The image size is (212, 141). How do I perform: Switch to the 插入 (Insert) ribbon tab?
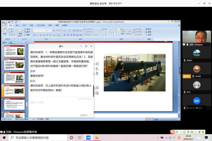(x=17, y=25)
